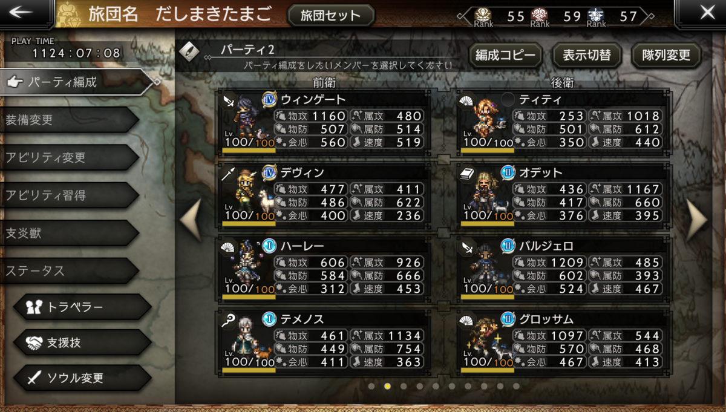Screen dimensions: 726x412
Task: Open the アビリティ習得 menu
Action: [x=70, y=195]
